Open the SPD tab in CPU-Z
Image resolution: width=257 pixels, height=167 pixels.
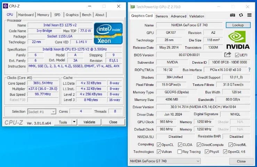[57, 15]
